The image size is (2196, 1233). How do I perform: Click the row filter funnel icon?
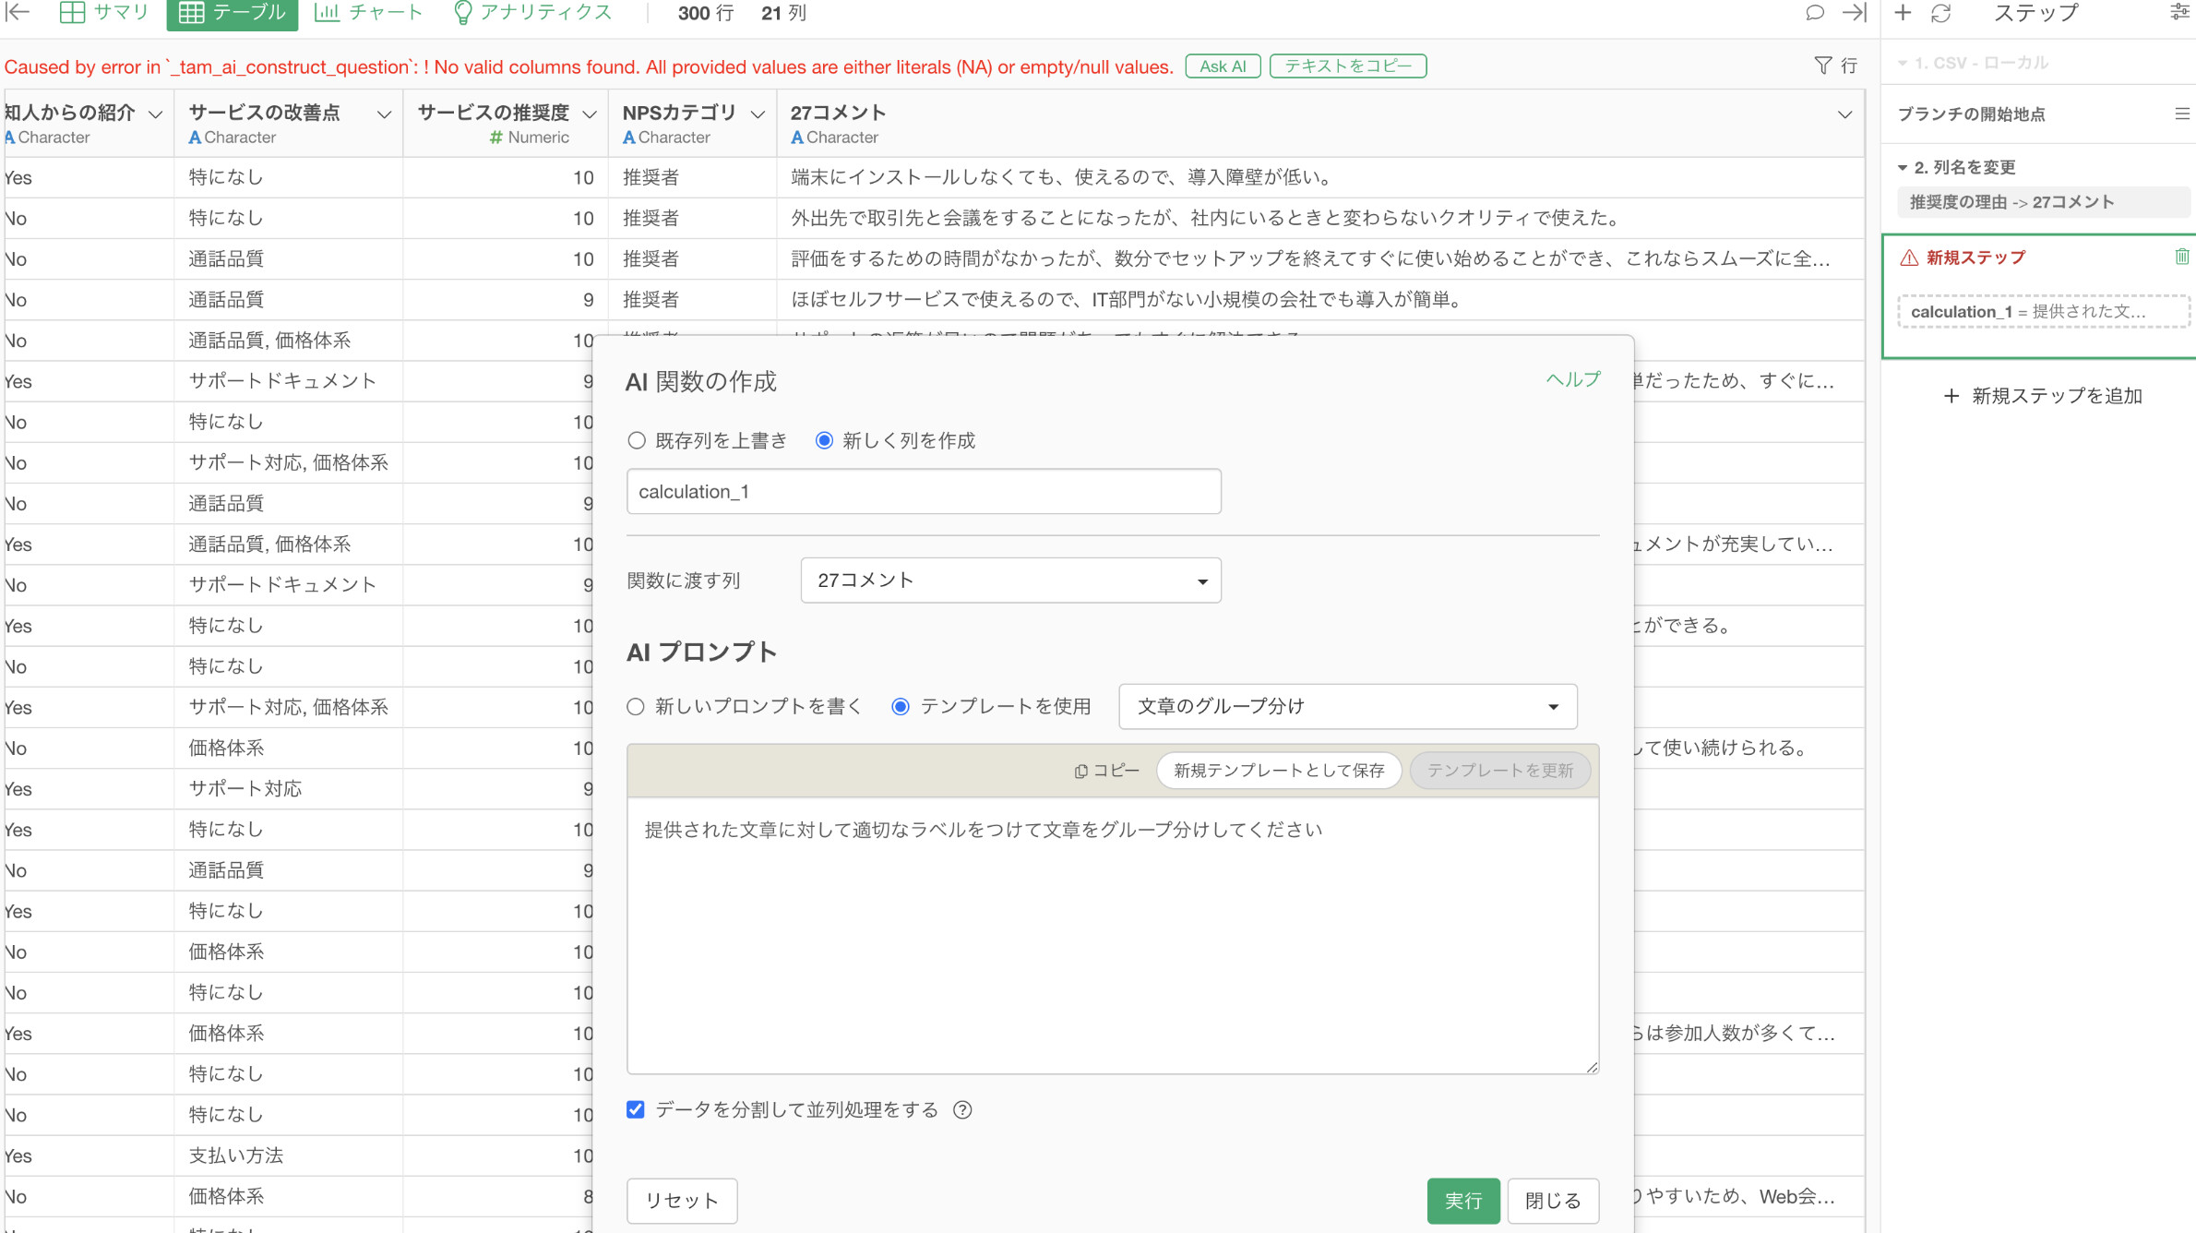[1822, 66]
